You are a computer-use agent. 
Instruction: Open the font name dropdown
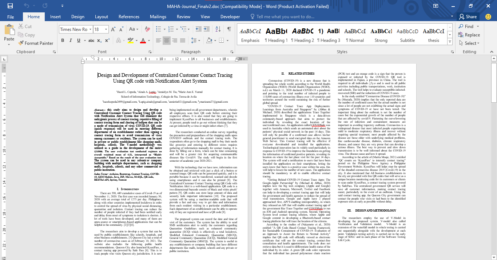pyautogui.click(x=90, y=29)
